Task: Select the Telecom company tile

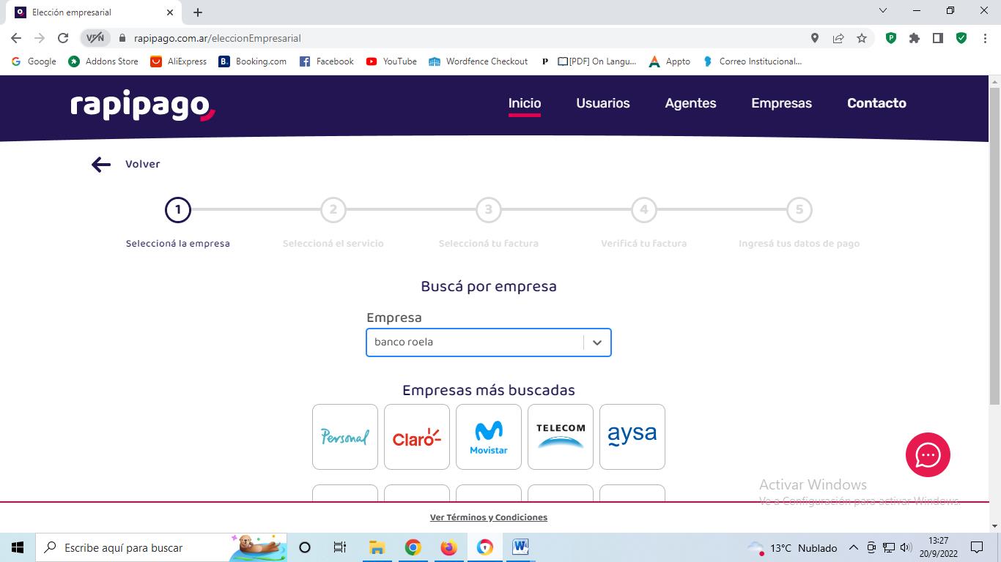Action: coord(561,437)
